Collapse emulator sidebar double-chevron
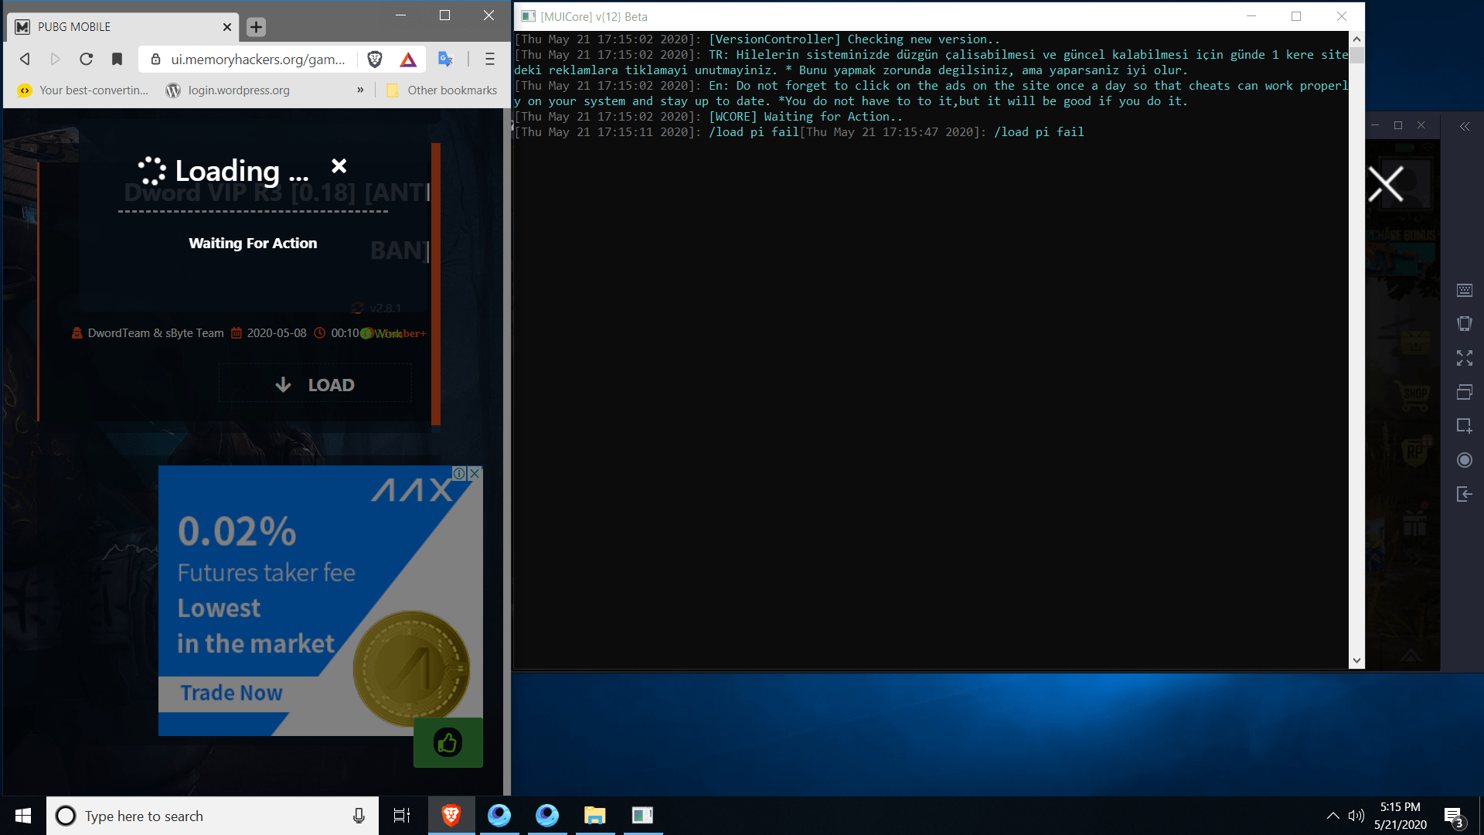 (x=1465, y=126)
